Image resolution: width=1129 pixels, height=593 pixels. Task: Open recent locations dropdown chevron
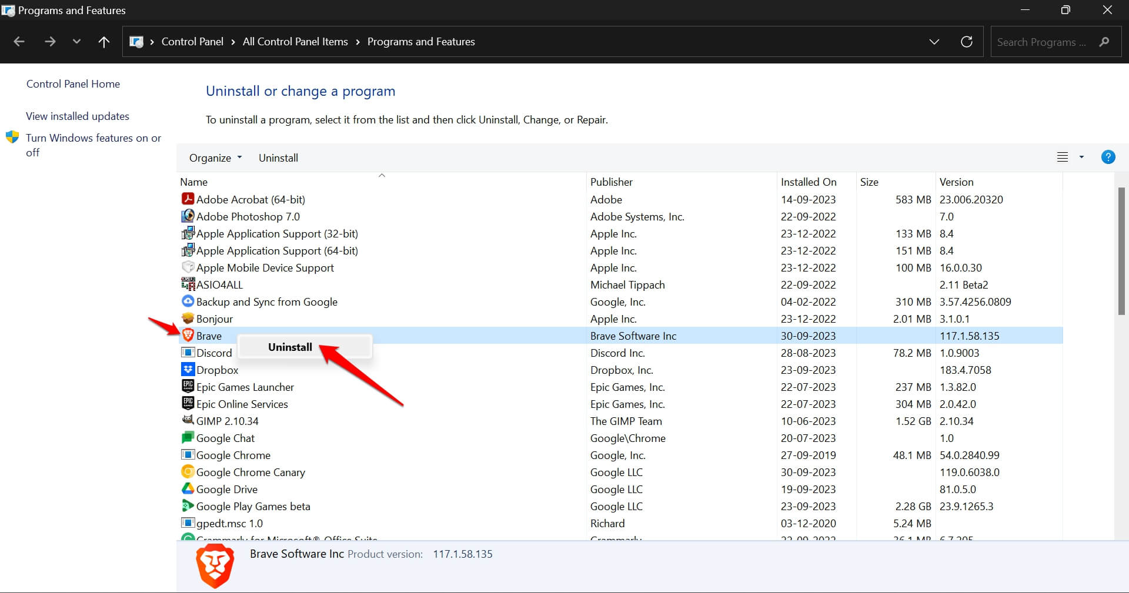76,42
